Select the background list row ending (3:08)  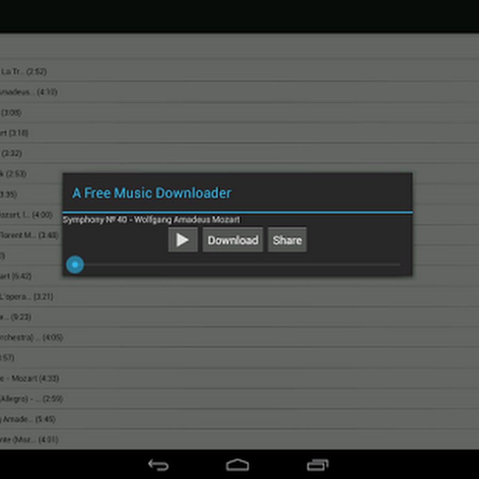point(240,113)
